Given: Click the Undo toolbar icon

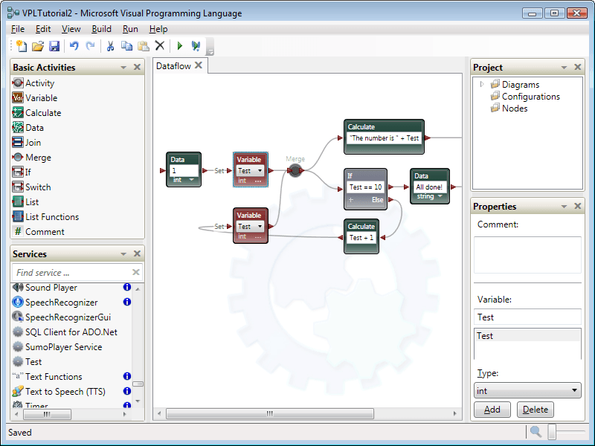Looking at the screenshot, I should tap(74, 46).
